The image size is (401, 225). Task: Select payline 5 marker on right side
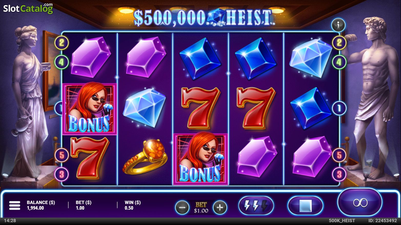[339, 155]
